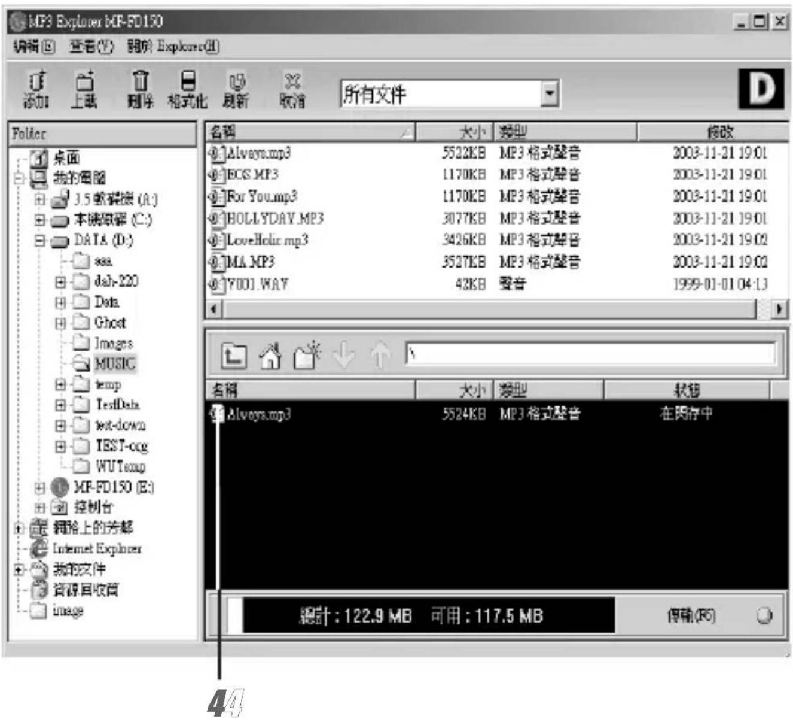This screenshot has width=793, height=722.
Task: Click the 3.5 floppy (A:) drive icon
Action: [60, 199]
